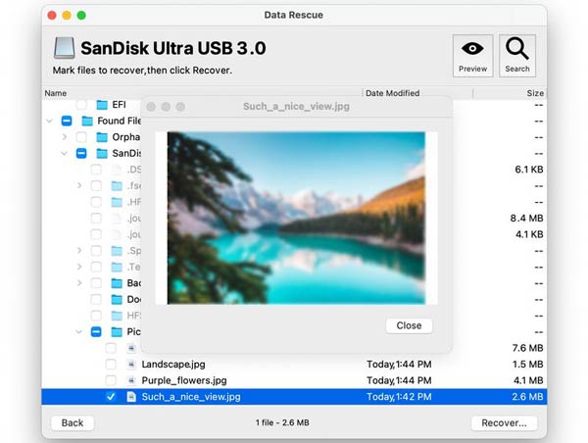This screenshot has width=588, height=443.
Task: Uncheck the Such_a_nice_view.jpg checkbox
Action: (x=111, y=397)
